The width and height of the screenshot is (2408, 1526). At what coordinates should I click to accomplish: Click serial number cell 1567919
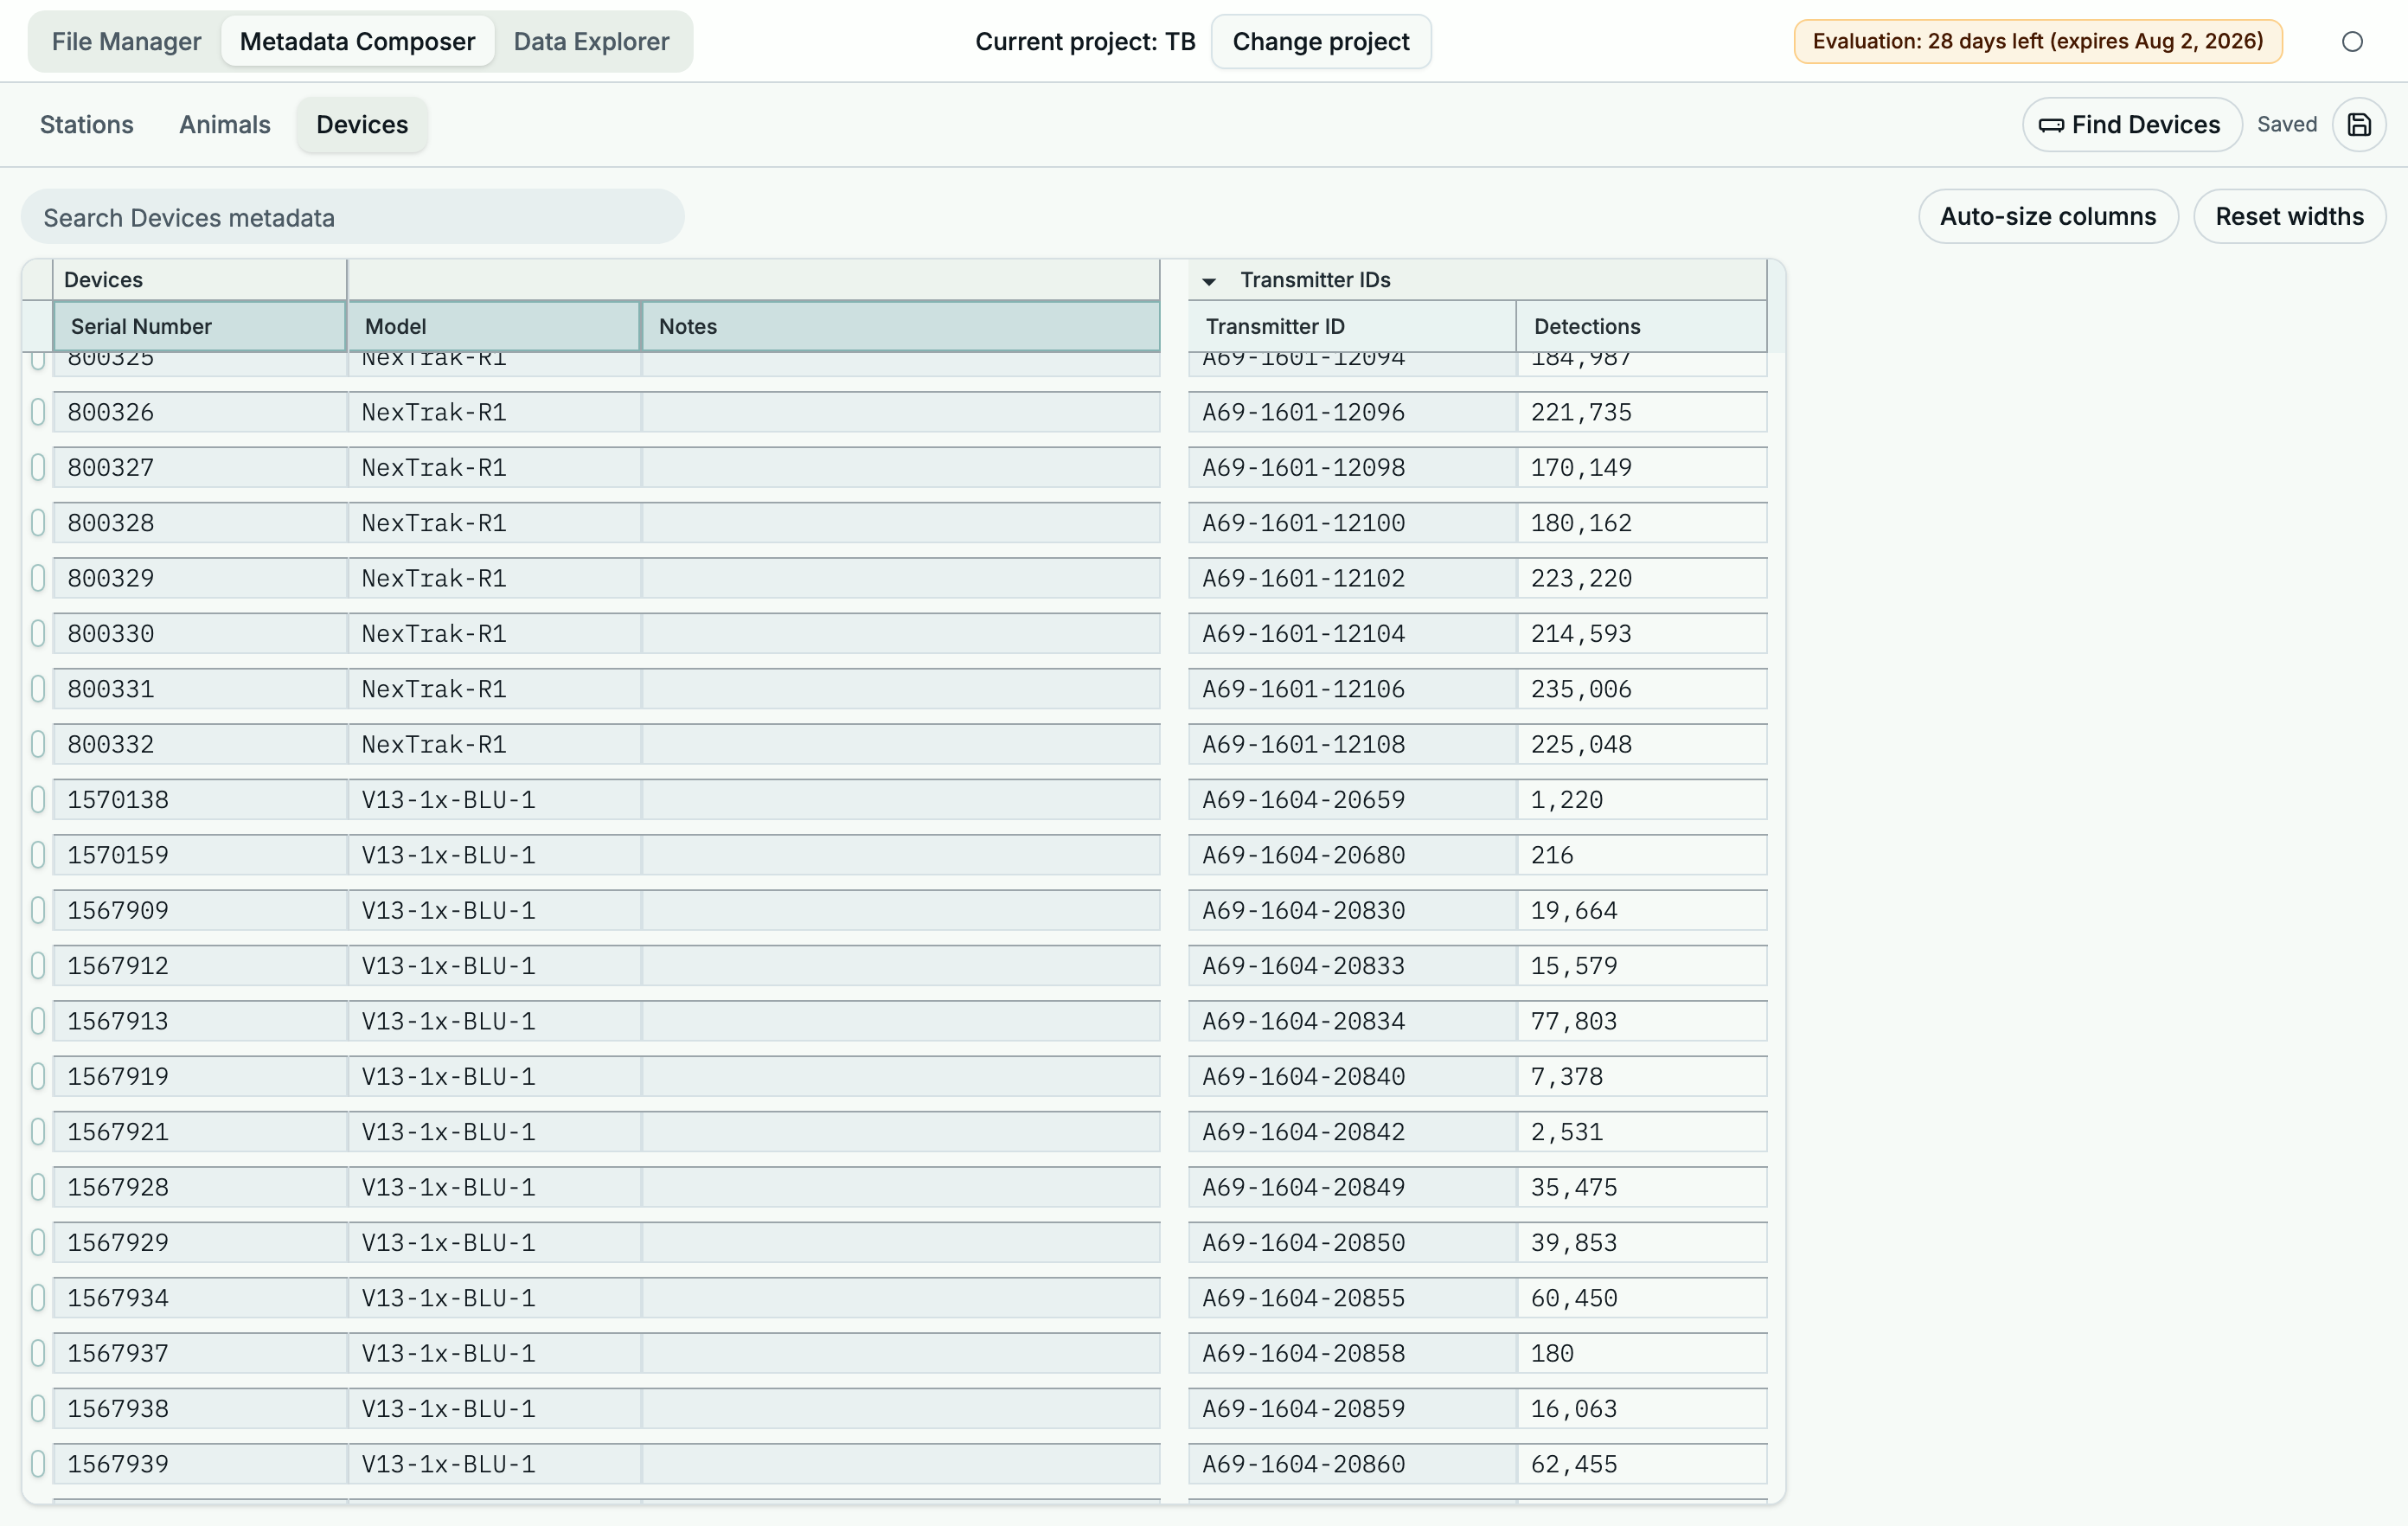(200, 1076)
